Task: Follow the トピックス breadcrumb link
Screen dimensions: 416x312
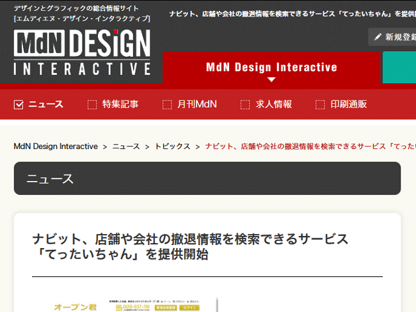Action: (x=172, y=146)
